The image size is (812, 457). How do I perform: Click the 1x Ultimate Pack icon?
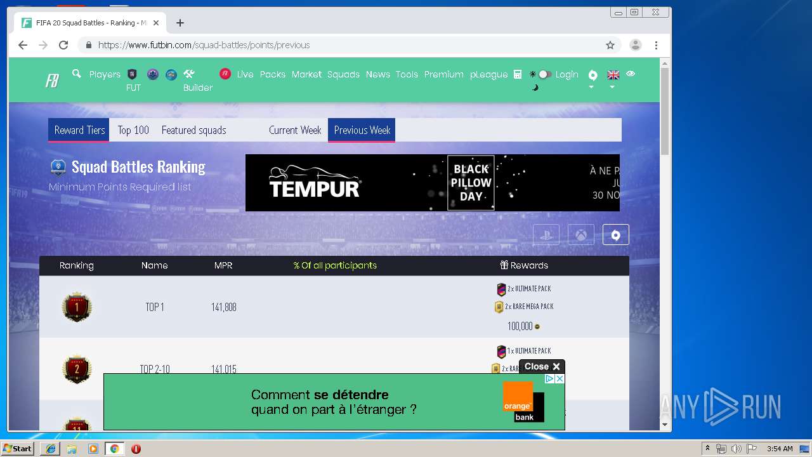pyautogui.click(x=501, y=352)
